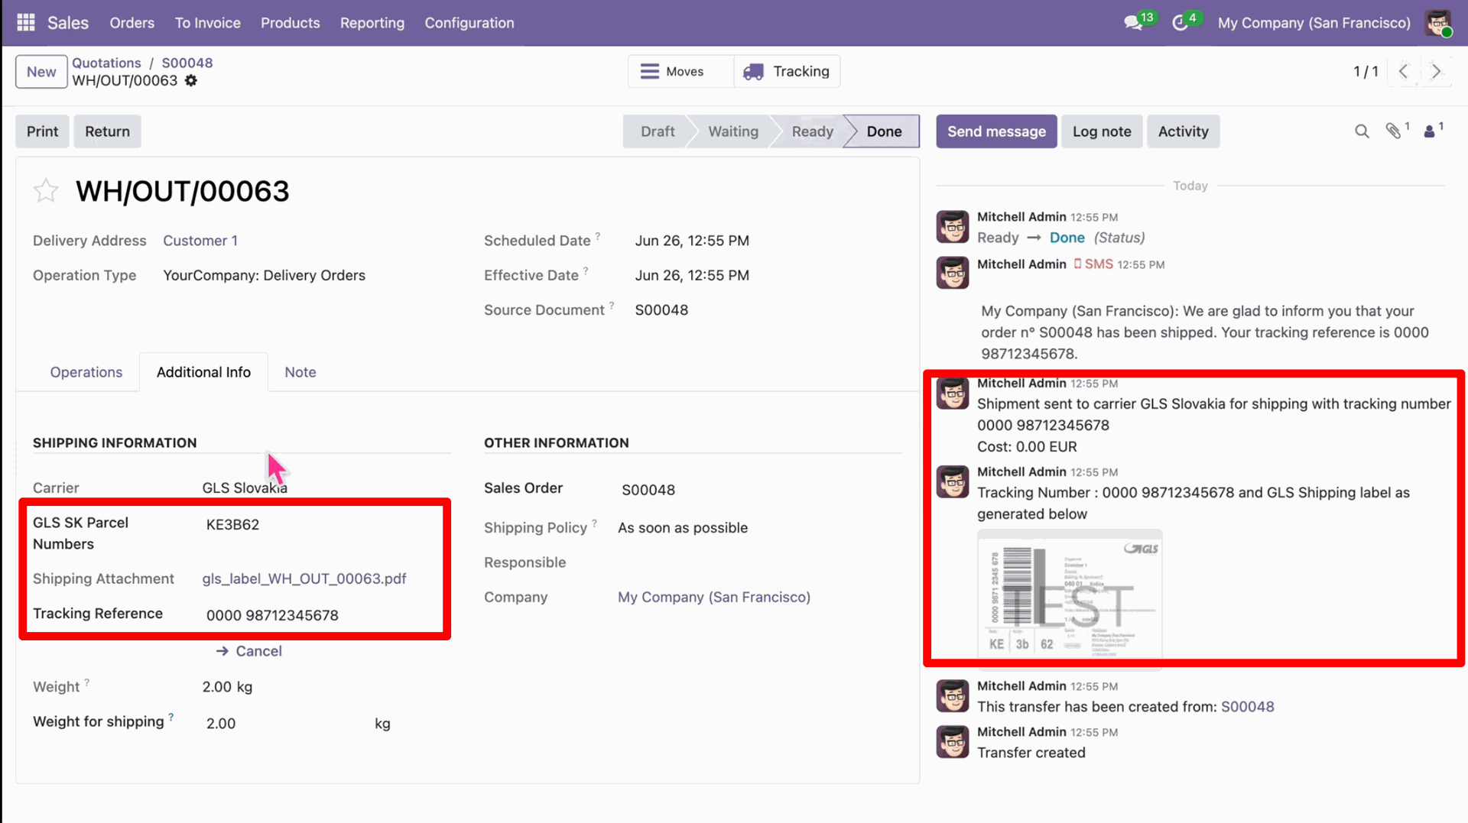Open the Tracking smart button
1468x823 pixels.
(787, 71)
